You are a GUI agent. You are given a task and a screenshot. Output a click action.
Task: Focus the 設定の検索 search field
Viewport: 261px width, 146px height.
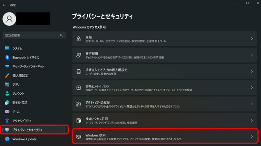tap(34, 35)
